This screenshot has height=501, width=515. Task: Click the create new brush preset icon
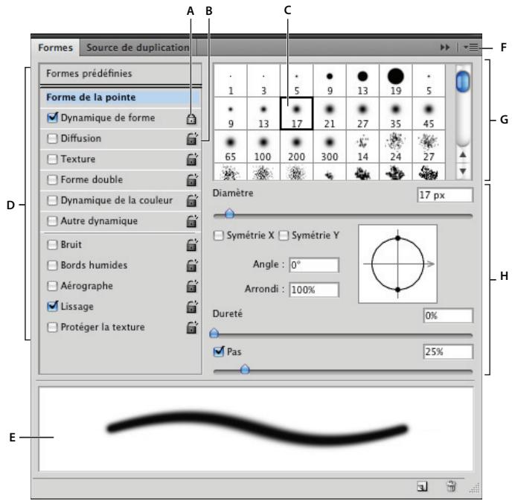click(423, 486)
